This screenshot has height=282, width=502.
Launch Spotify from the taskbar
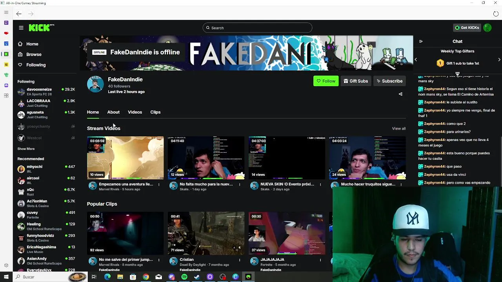tap(184, 277)
